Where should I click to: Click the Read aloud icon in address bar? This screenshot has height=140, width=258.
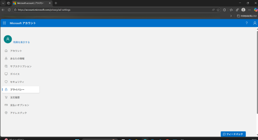(x=213, y=10)
